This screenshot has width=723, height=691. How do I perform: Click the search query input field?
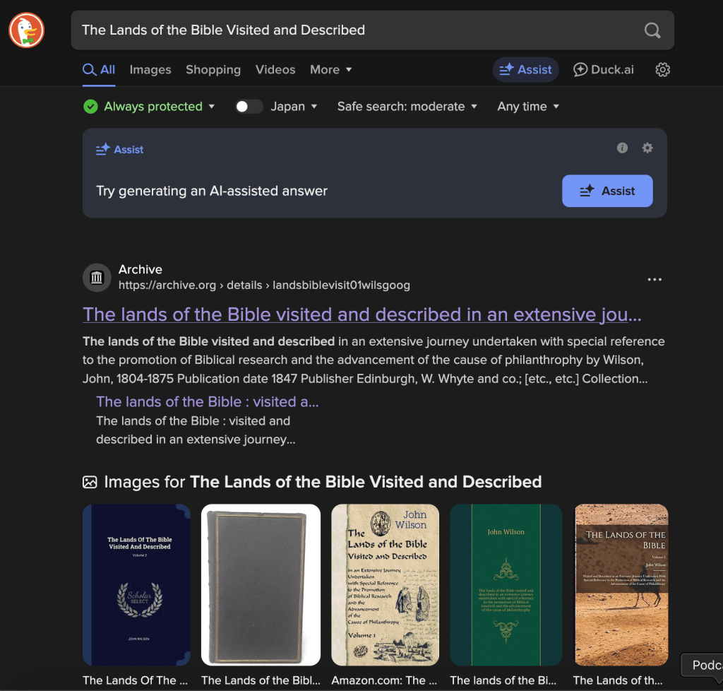click(x=359, y=30)
